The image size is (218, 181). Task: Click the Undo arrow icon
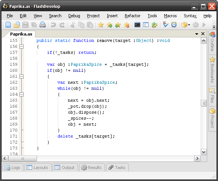coord(53,25)
